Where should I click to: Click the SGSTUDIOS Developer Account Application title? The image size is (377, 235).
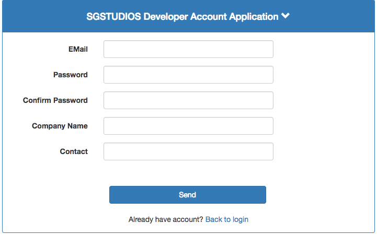point(182,17)
